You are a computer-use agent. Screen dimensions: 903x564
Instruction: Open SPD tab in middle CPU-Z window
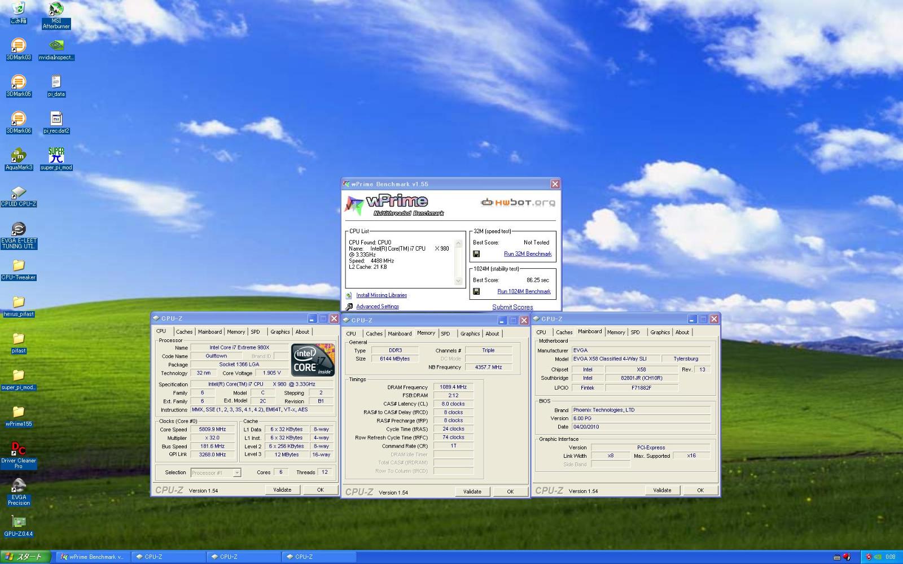click(x=446, y=334)
